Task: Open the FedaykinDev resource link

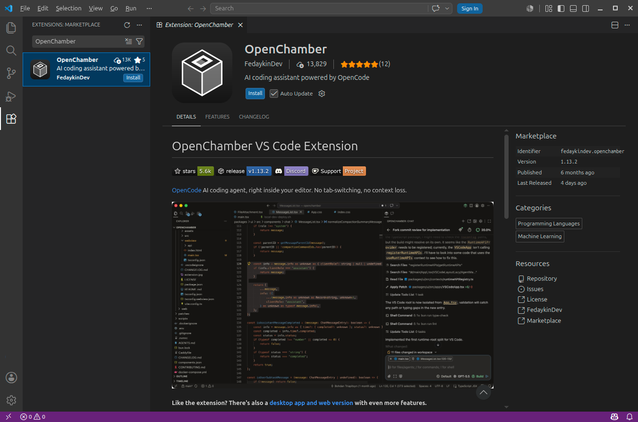Action: 544,310
